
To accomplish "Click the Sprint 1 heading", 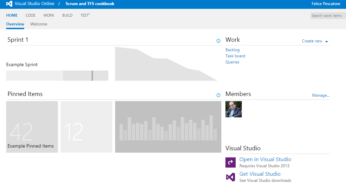I will coord(18,40).
